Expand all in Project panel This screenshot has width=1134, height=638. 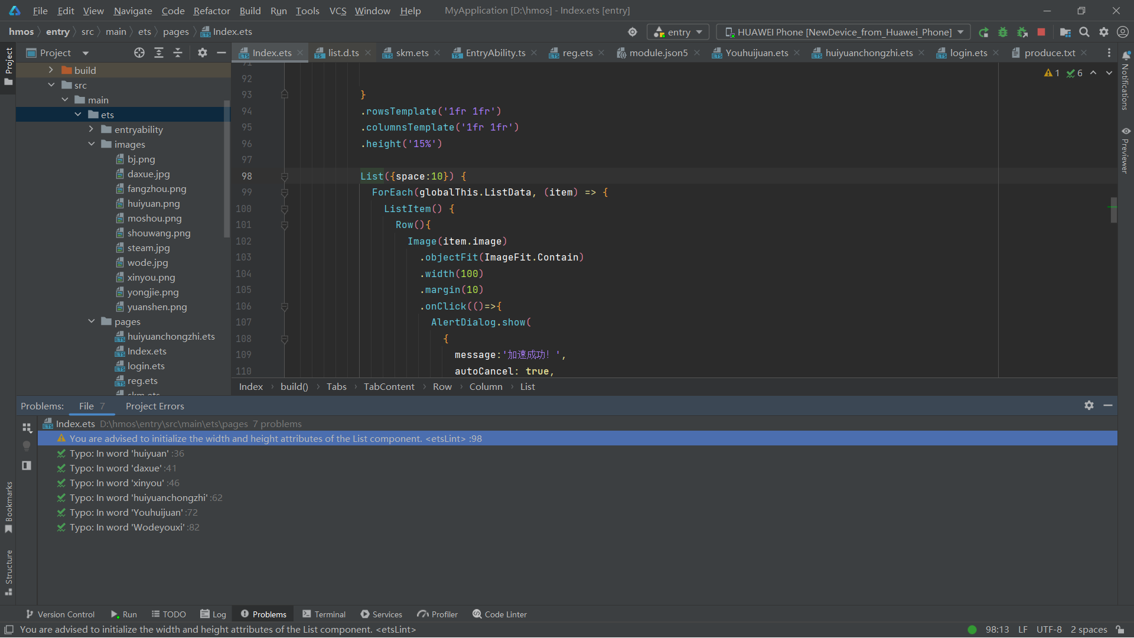[159, 53]
